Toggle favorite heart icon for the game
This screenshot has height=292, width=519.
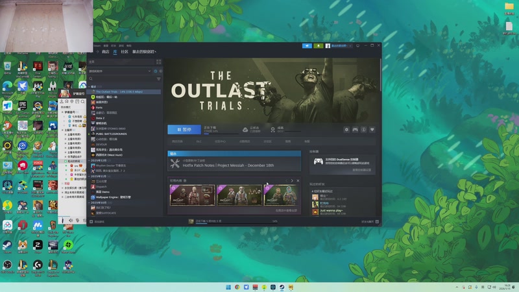[372, 129]
